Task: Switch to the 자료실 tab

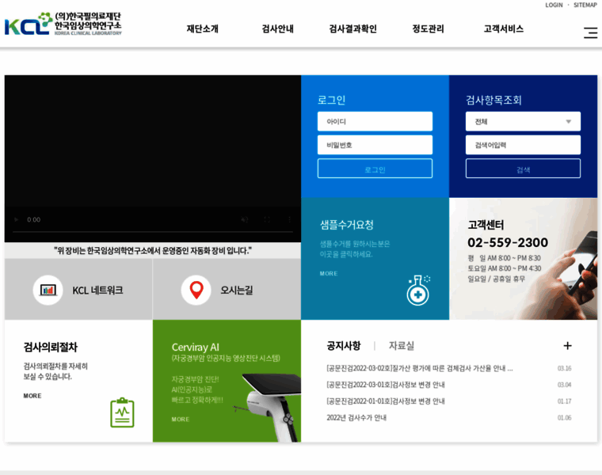Action: pyautogui.click(x=402, y=346)
